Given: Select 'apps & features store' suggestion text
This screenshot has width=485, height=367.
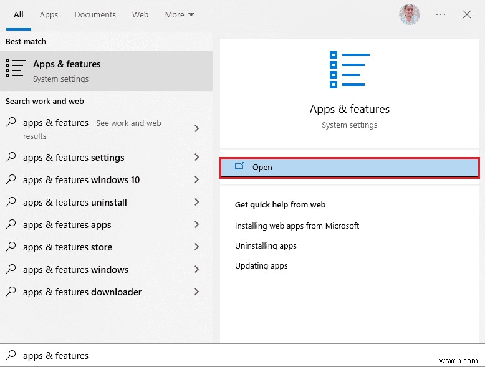Looking at the screenshot, I should point(67,247).
